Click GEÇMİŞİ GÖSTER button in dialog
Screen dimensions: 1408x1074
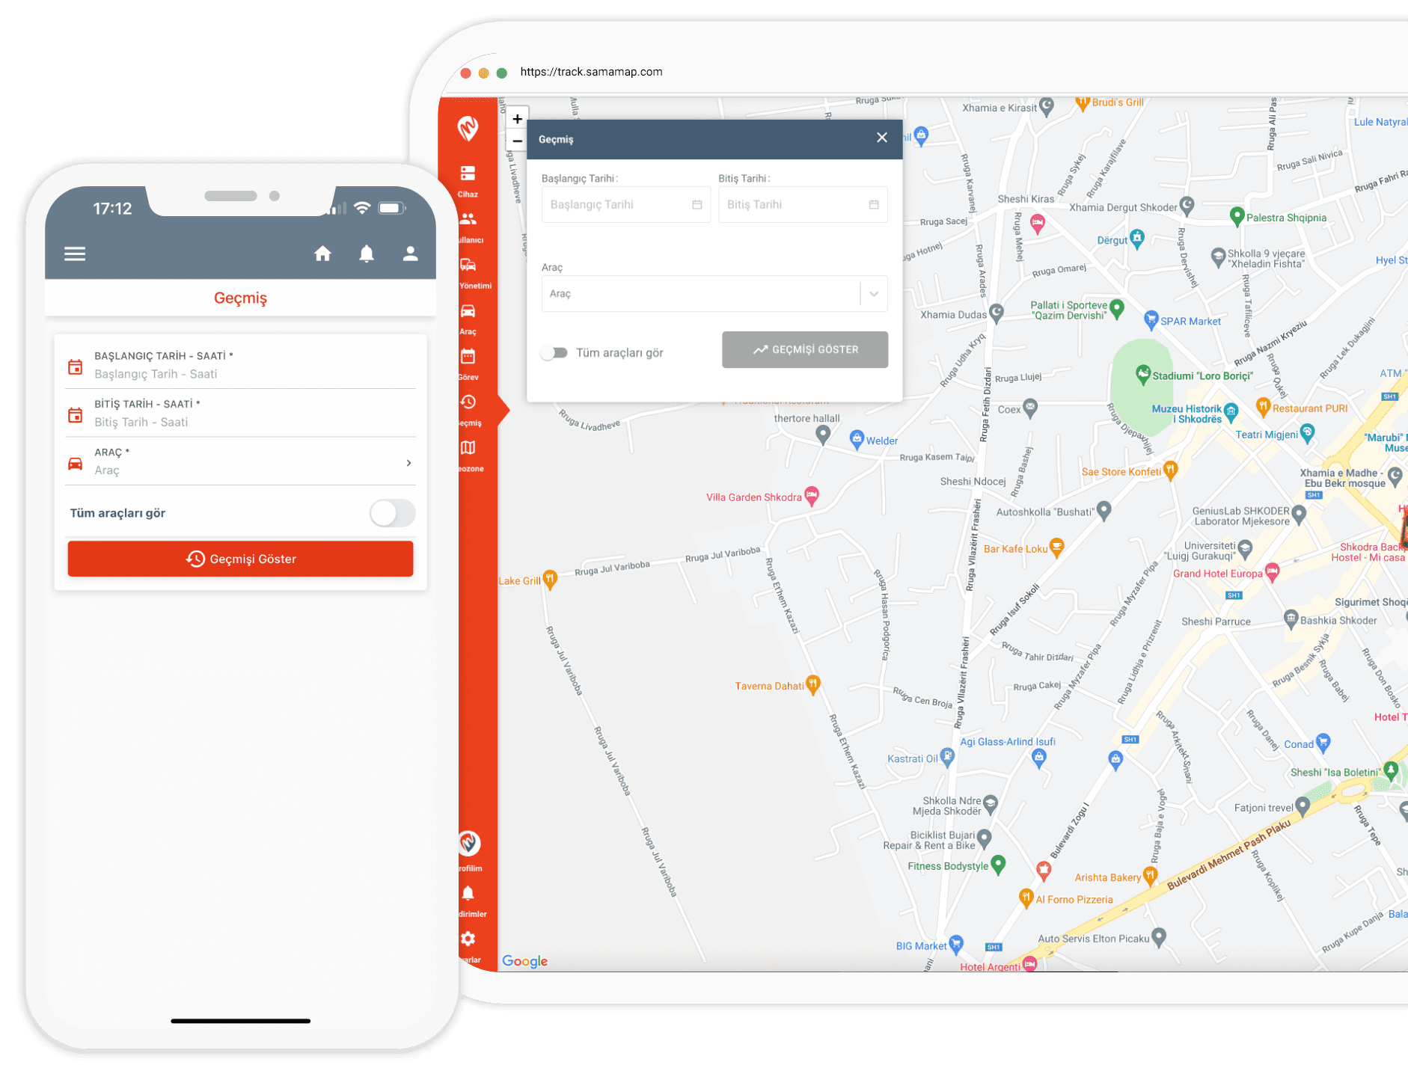coord(805,349)
